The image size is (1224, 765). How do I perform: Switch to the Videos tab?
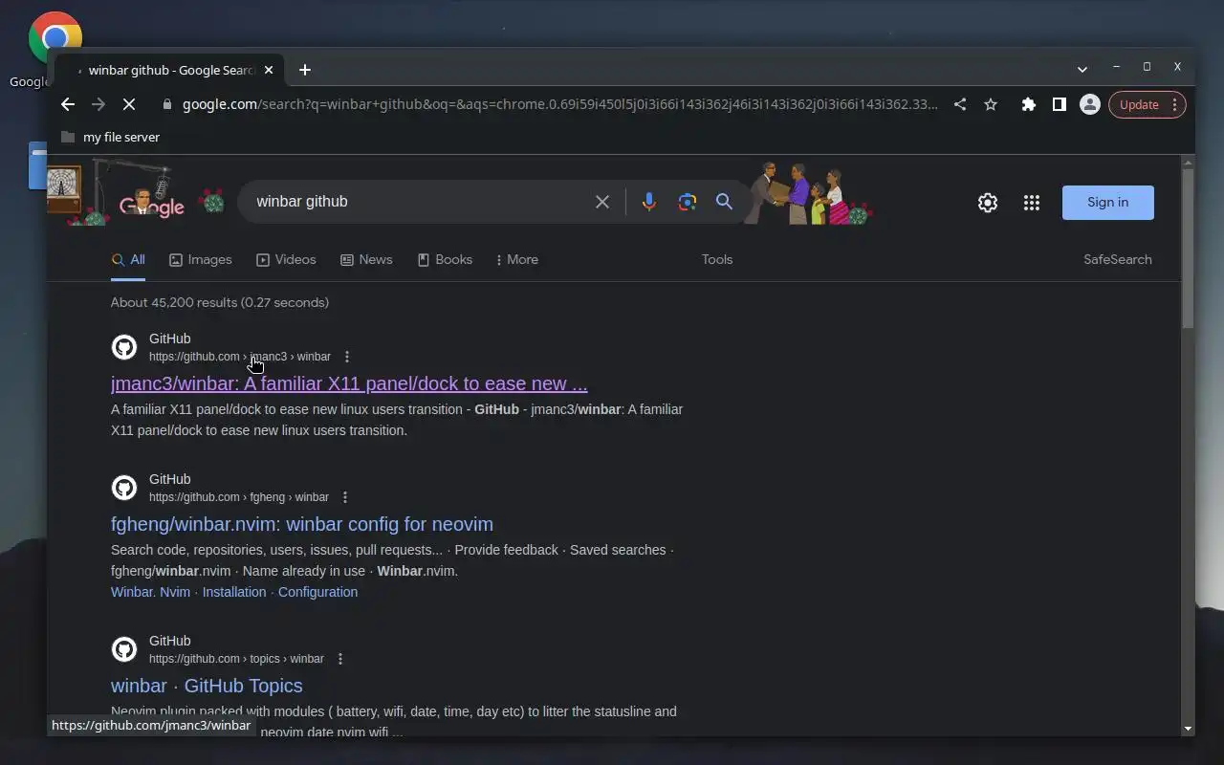[286, 260]
